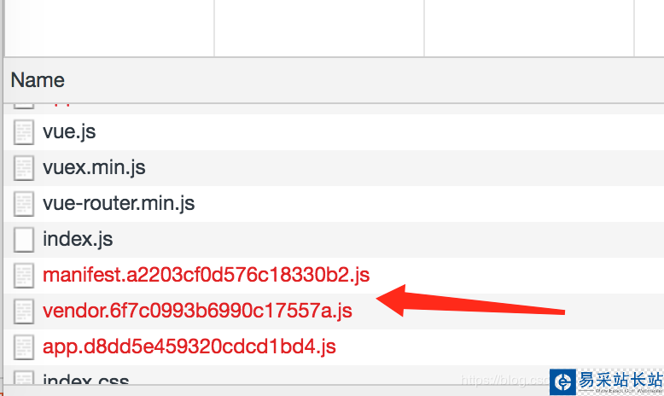Click the file icon beside vue-router.min.js
The image size is (664, 396).
pos(24,204)
